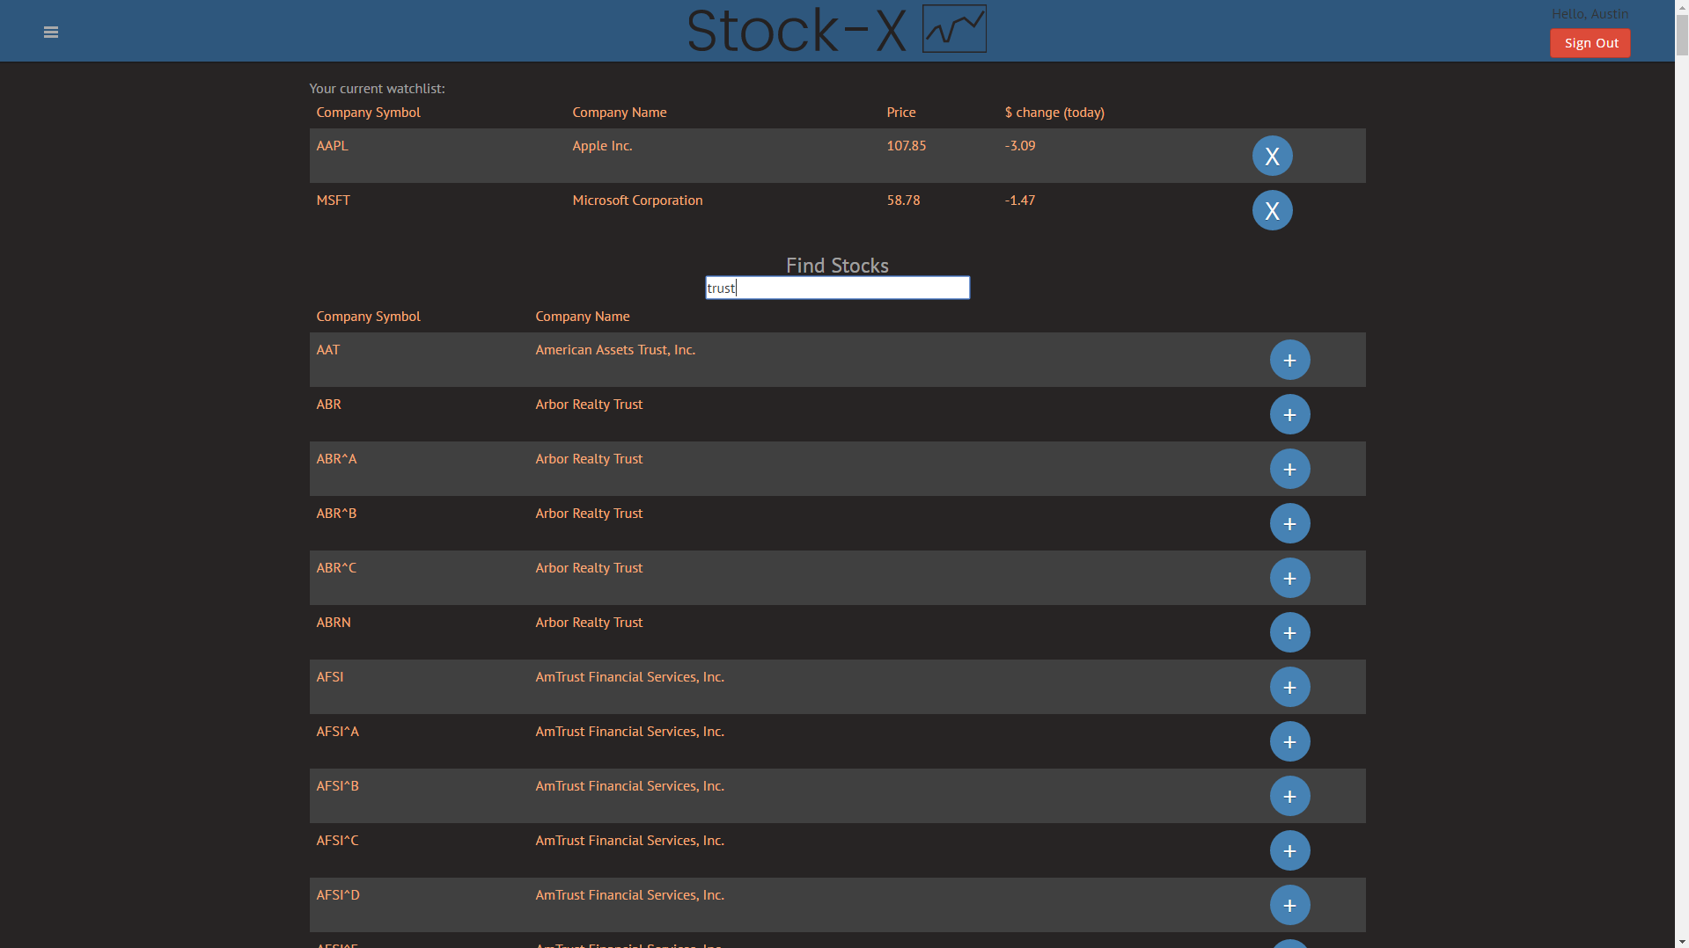Viewport: 1689px width, 948px height.
Task: Click the AFSI^D symbol cell
Action: pos(337,895)
